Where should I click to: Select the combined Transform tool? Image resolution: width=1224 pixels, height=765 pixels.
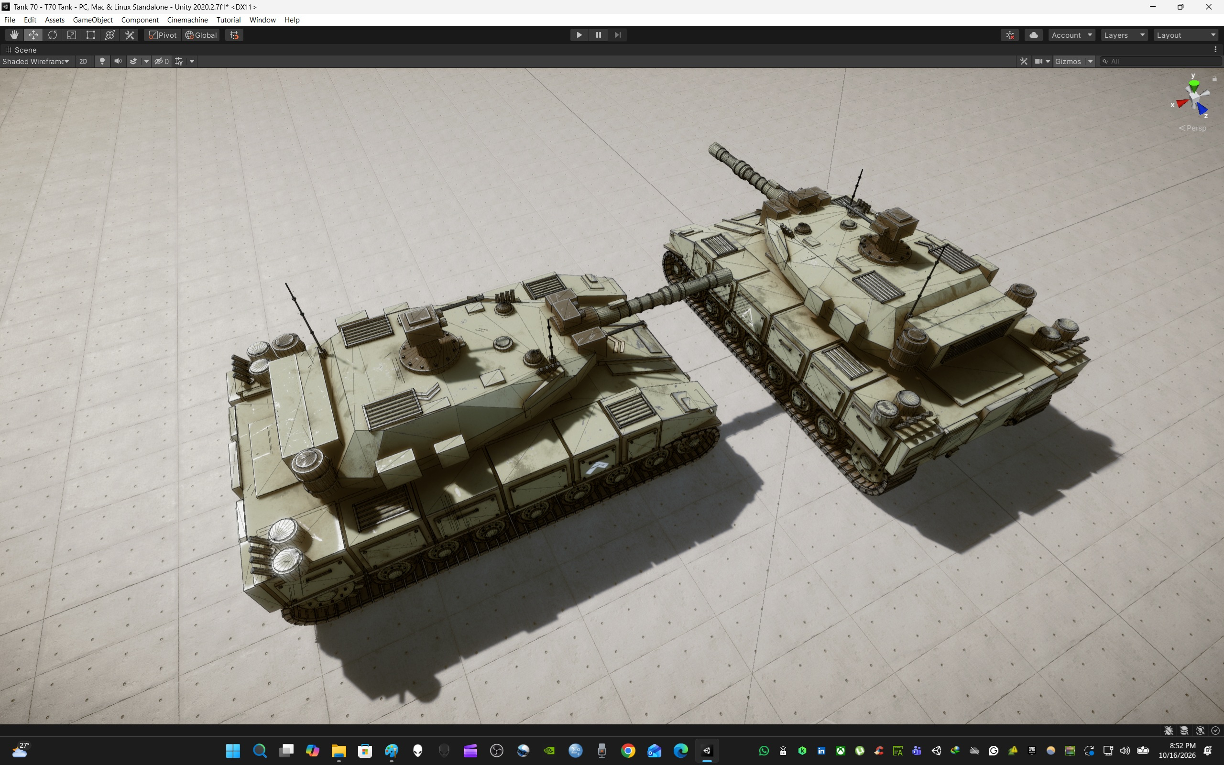pyautogui.click(x=110, y=35)
